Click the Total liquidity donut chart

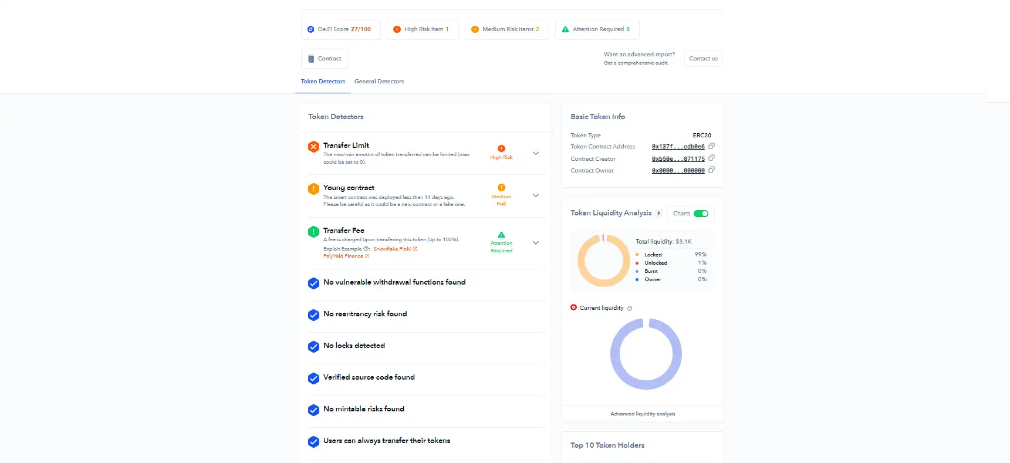603,261
